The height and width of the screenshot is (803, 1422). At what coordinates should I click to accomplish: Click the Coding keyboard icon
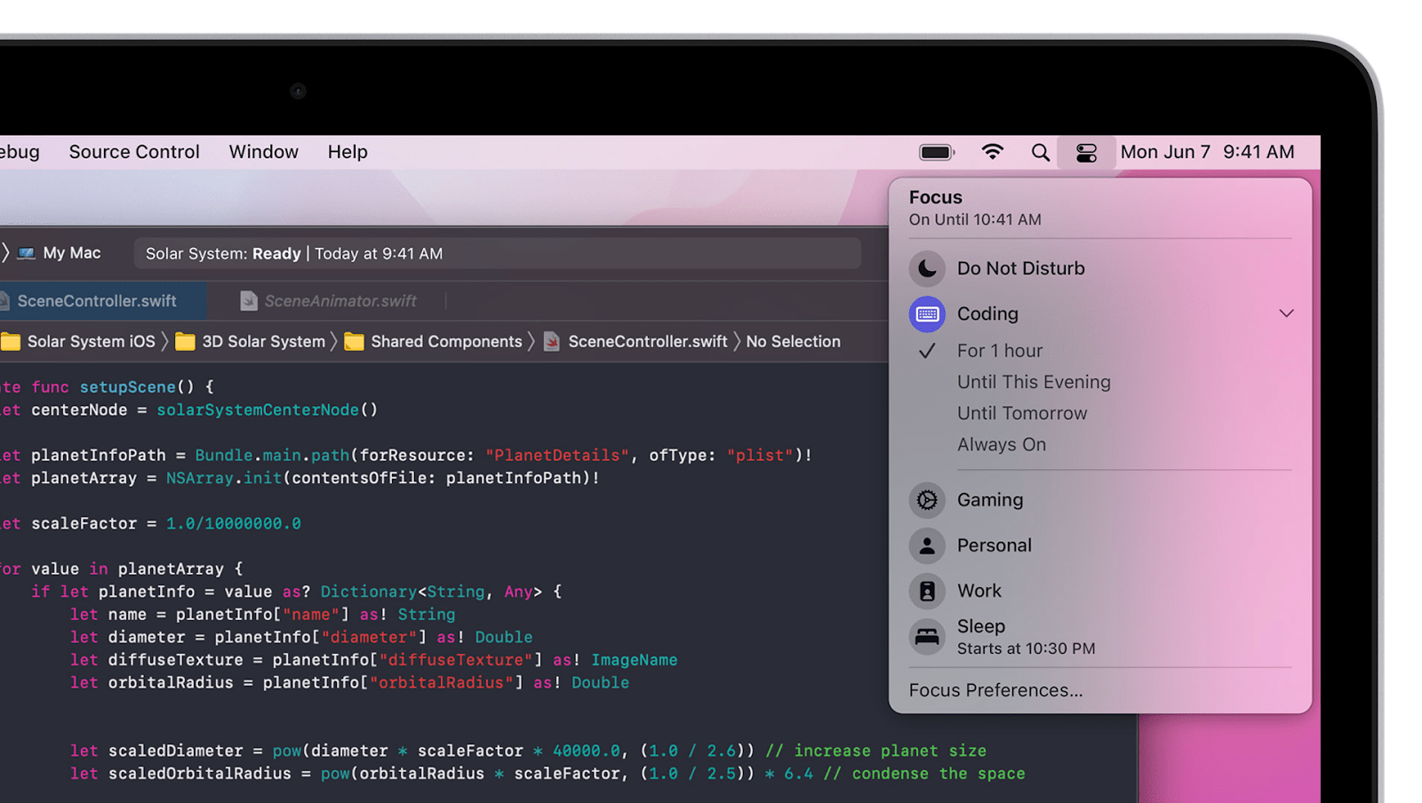point(927,314)
